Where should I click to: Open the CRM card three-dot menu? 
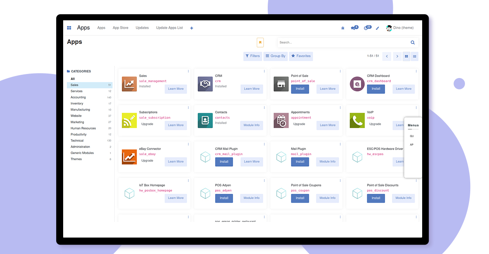coord(264,71)
